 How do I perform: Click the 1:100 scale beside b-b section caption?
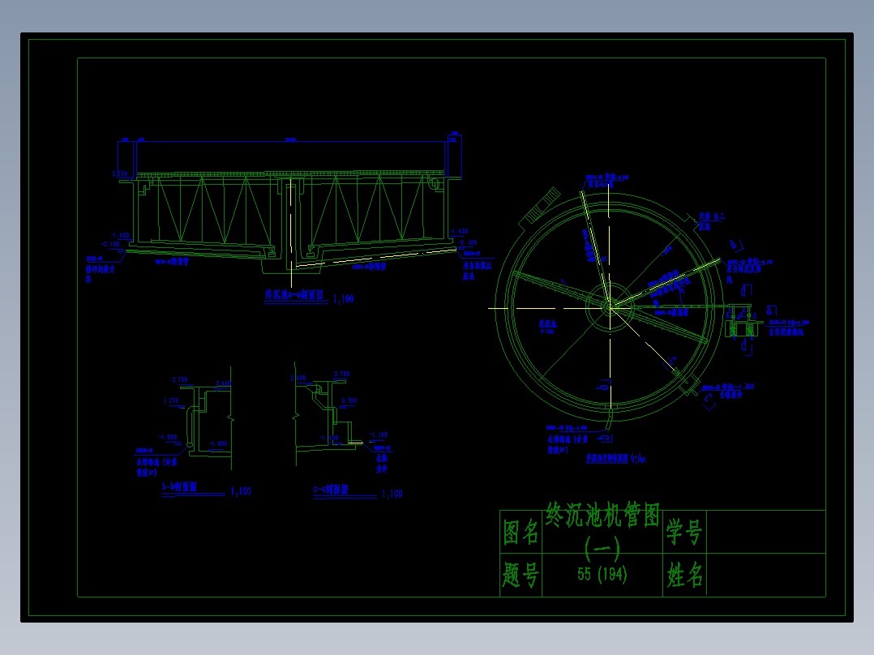click(241, 492)
